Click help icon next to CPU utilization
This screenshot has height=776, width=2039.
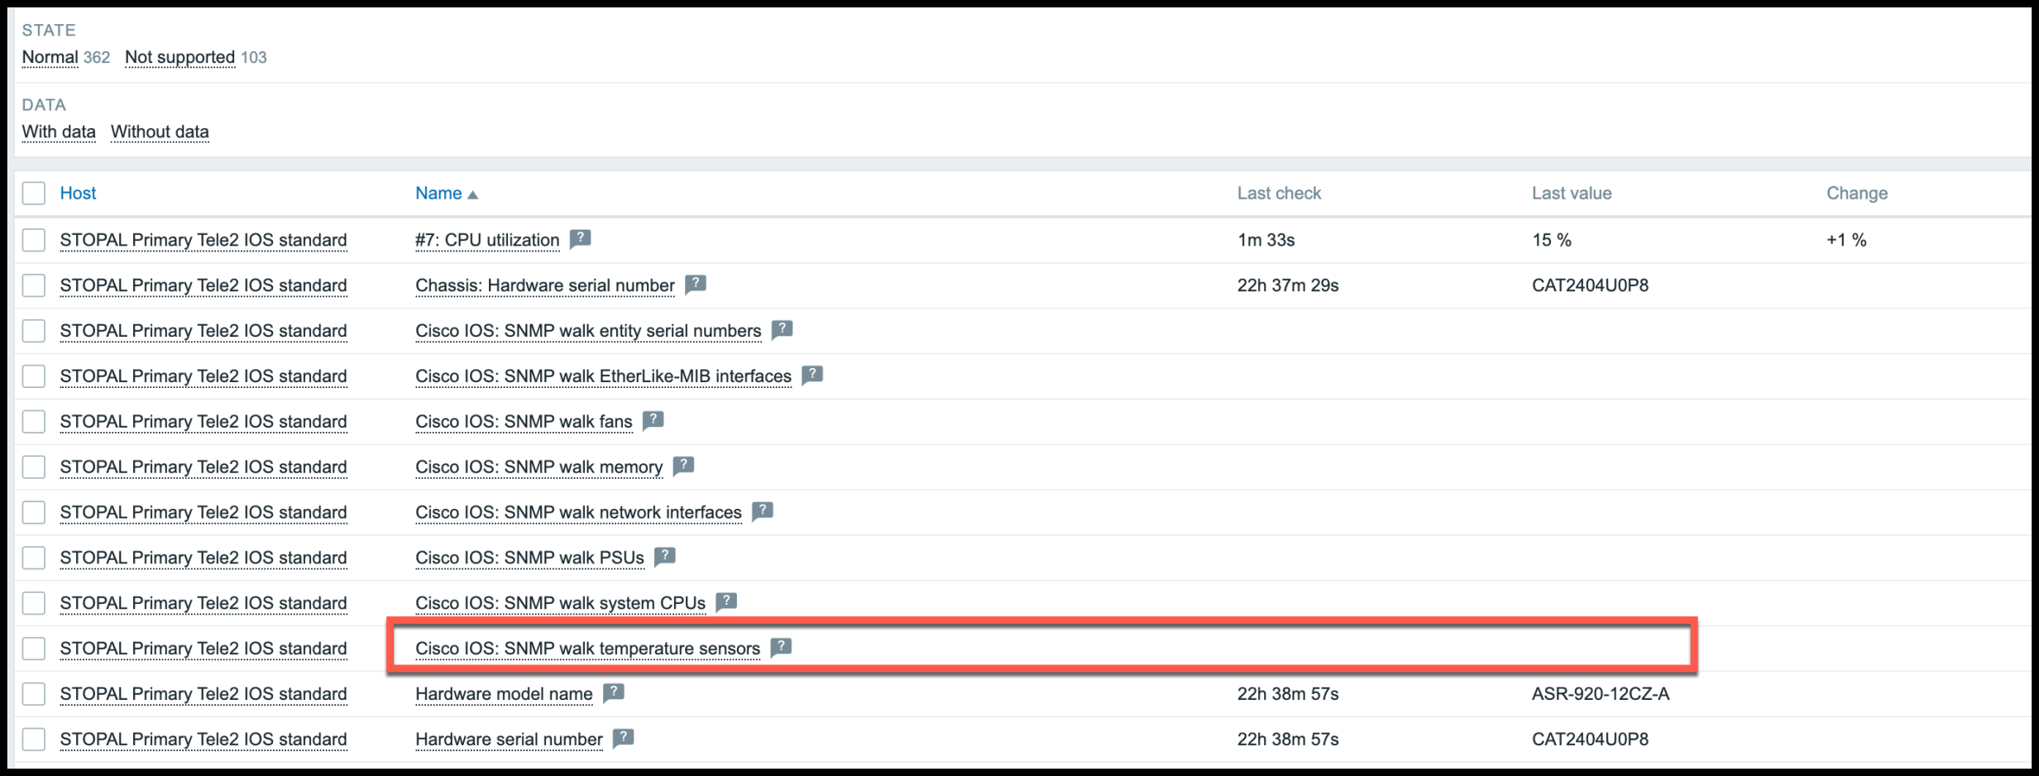(x=581, y=239)
